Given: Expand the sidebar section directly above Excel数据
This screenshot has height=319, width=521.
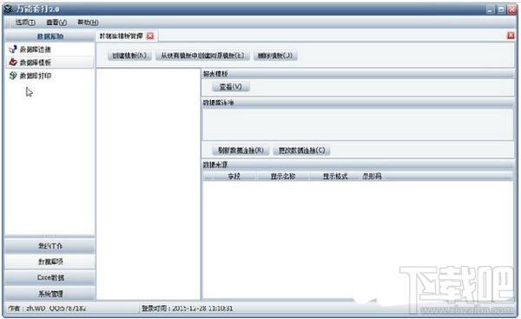Looking at the screenshot, I should (49, 262).
